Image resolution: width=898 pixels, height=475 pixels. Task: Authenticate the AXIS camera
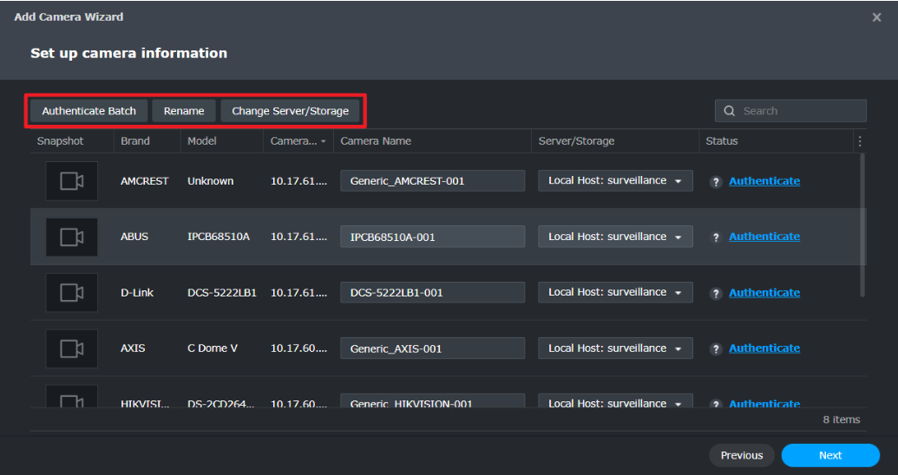click(x=764, y=348)
